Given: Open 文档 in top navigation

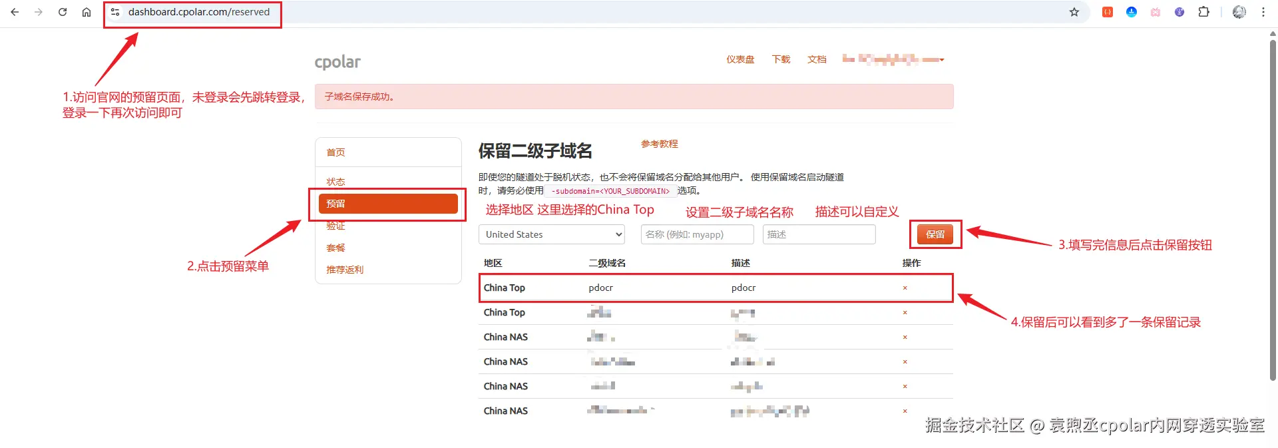Looking at the screenshot, I should click(x=817, y=59).
